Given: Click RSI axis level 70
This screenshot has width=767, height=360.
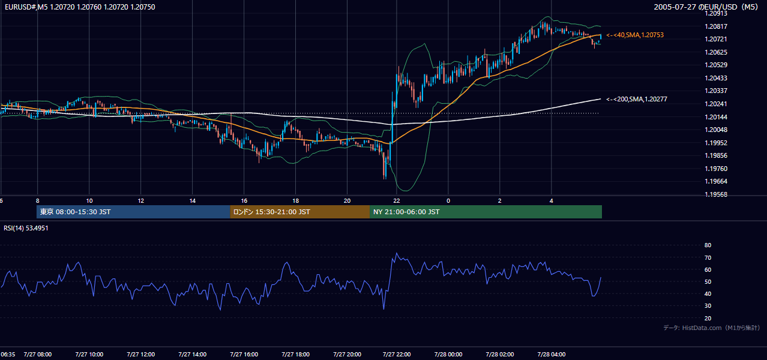Looking at the screenshot, I should (708, 257).
